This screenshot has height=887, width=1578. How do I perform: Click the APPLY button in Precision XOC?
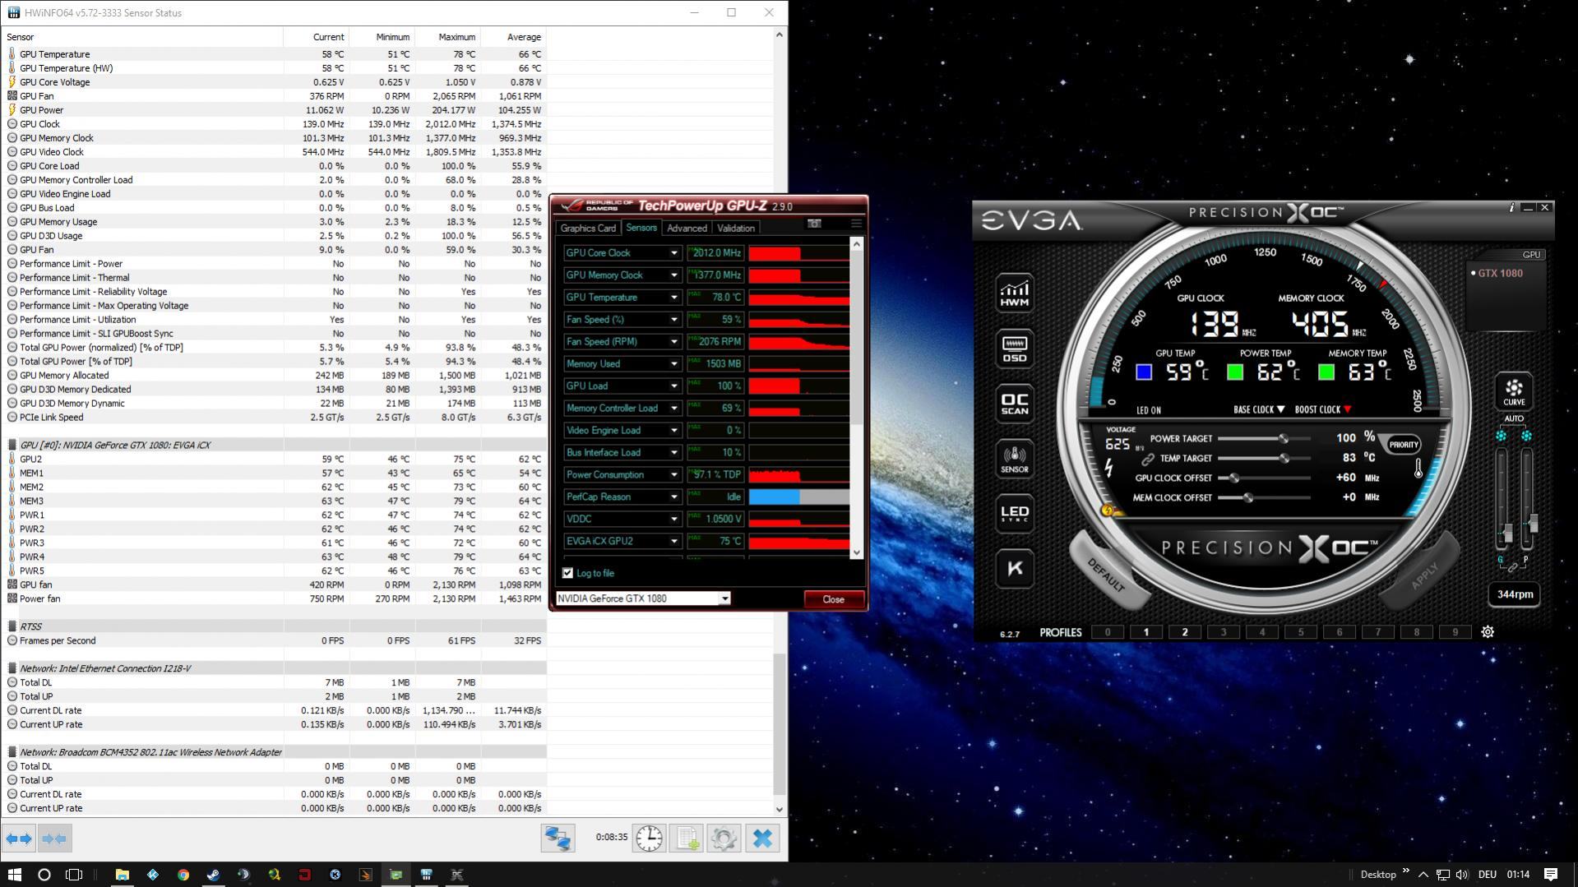(1425, 574)
